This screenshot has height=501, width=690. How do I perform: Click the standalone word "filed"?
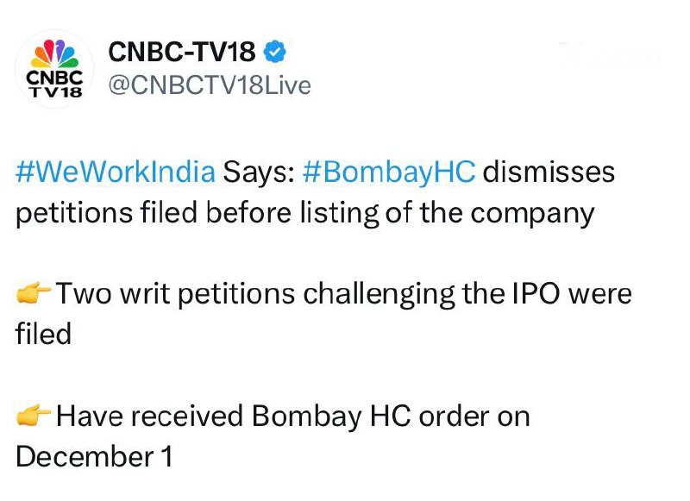coord(42,334)
